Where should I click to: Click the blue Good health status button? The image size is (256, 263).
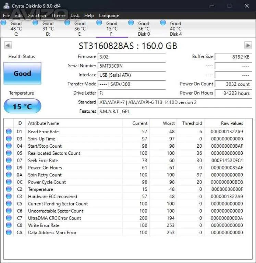pyautogui.click(x=22, y=73)
